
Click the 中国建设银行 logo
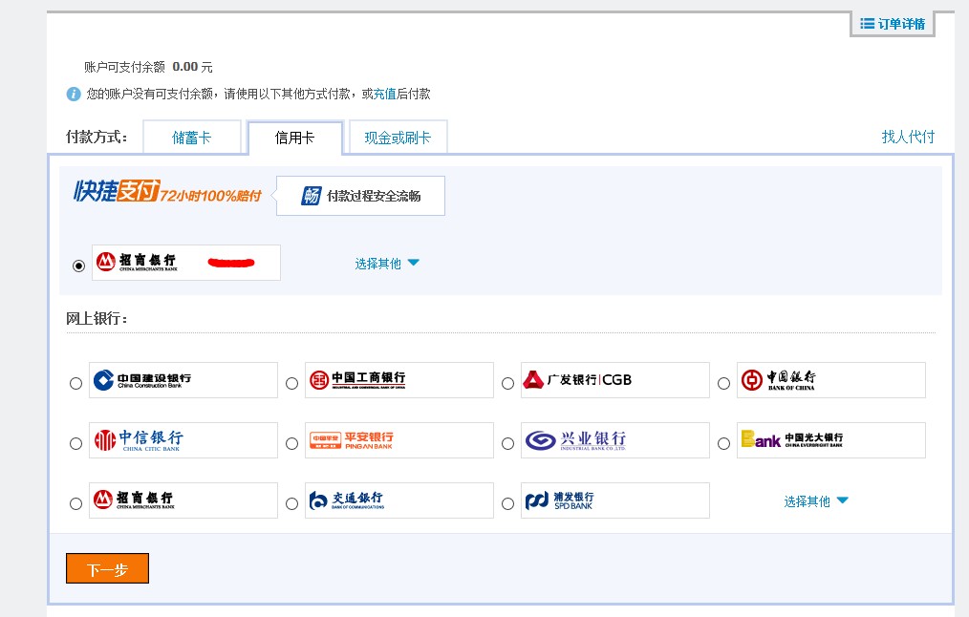pyautogui.click(x=142, y=380)
